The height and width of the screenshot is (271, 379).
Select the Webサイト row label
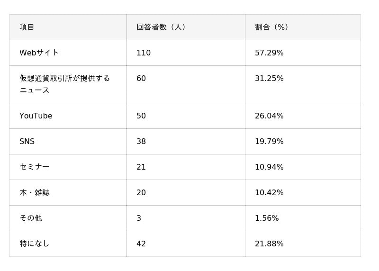coord(39,53)
